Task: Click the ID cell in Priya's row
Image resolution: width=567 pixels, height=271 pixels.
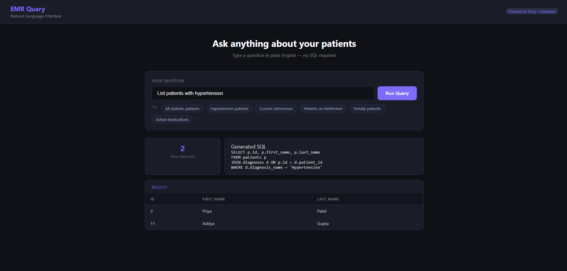Action: tap(152, 211)
